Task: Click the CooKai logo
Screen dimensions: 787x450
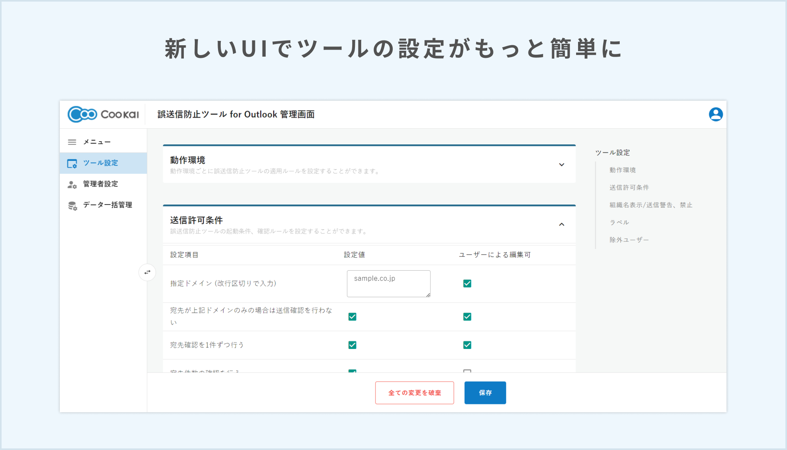Action: pyautogui.click(x=103, y=114)
